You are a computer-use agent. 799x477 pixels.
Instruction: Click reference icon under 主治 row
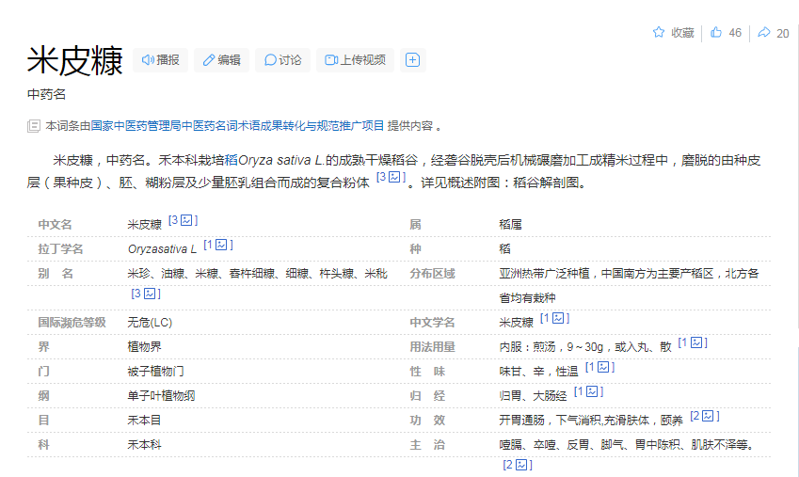[x=522, y=465]
